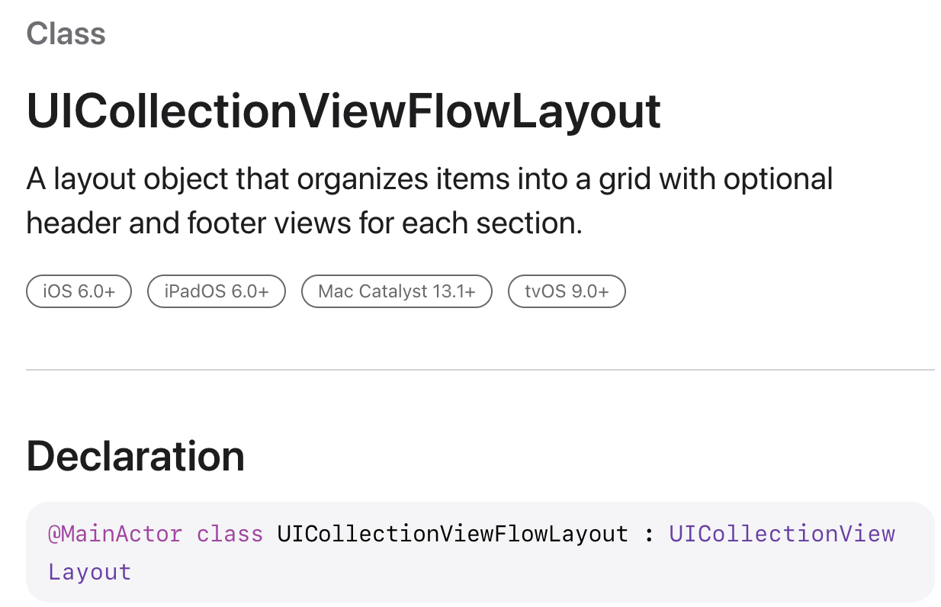Image resolution: width=941 pixels, height=607 pixels.
Task: Click the summary line starting 'A layout object'
Action: tap(430, 180)
